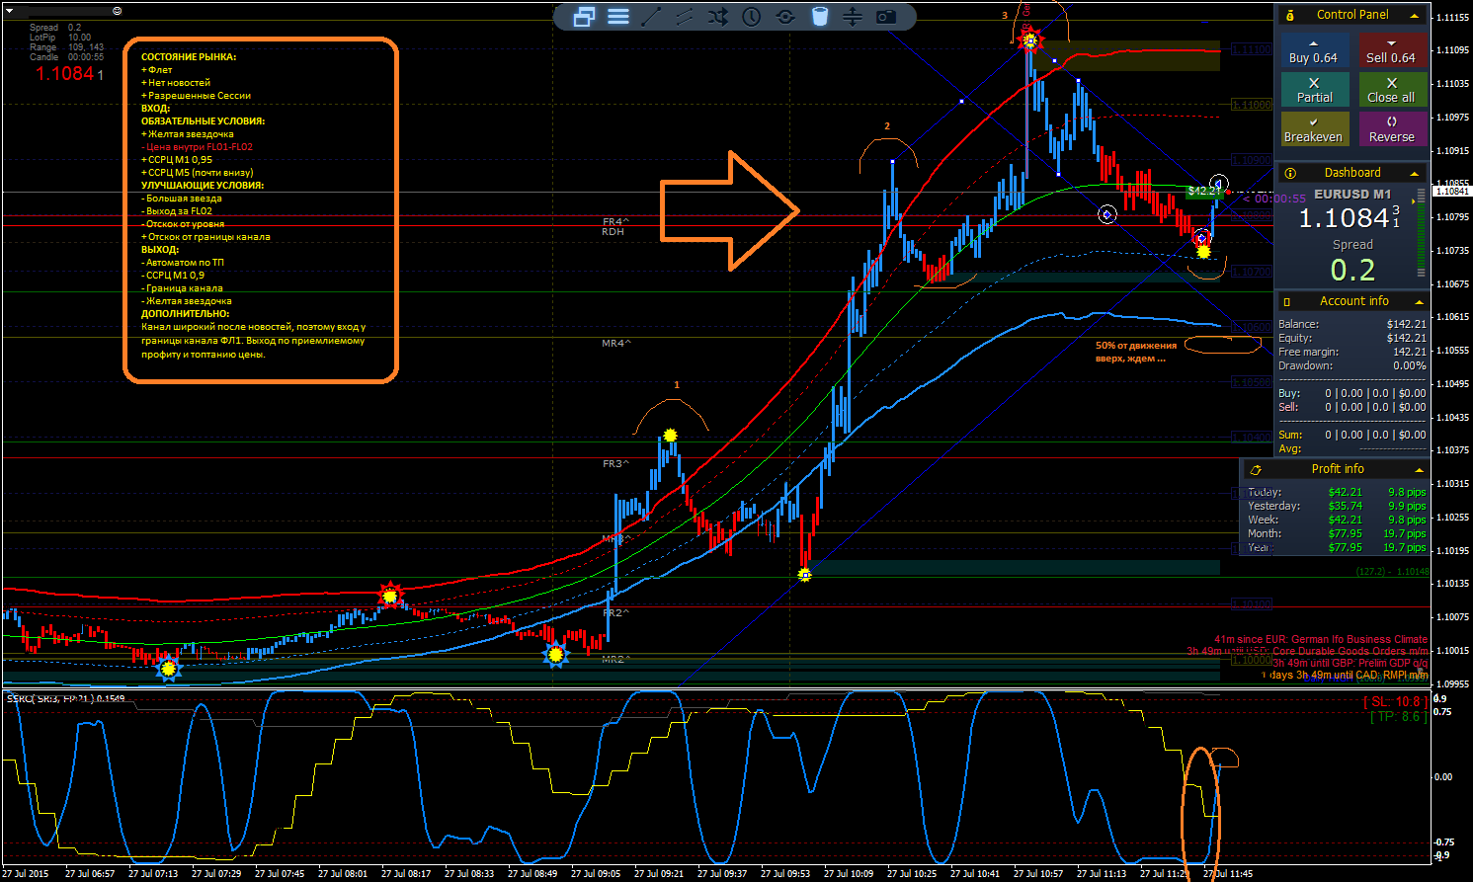The height and width of the screenshot is (882, 1473).
Task: Click the FR2^ level label
Action: tap(616, 612)
